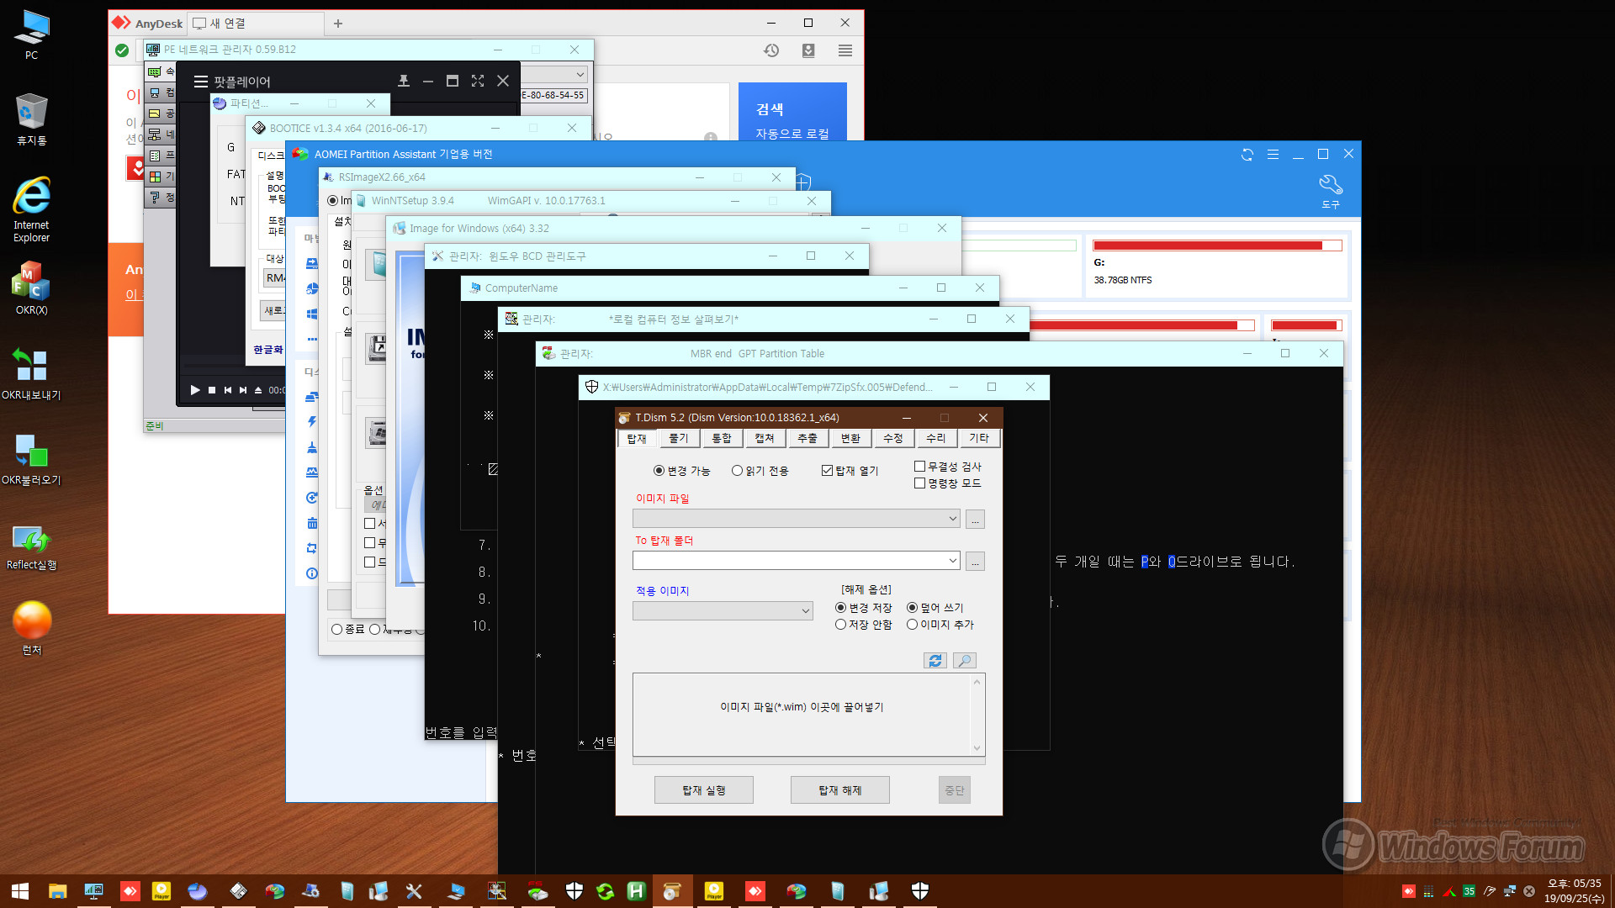This screenshot has height=908, width=1615.
Task: Open the Recycle Bin desktop icon
Action: (x=31, y=119)
